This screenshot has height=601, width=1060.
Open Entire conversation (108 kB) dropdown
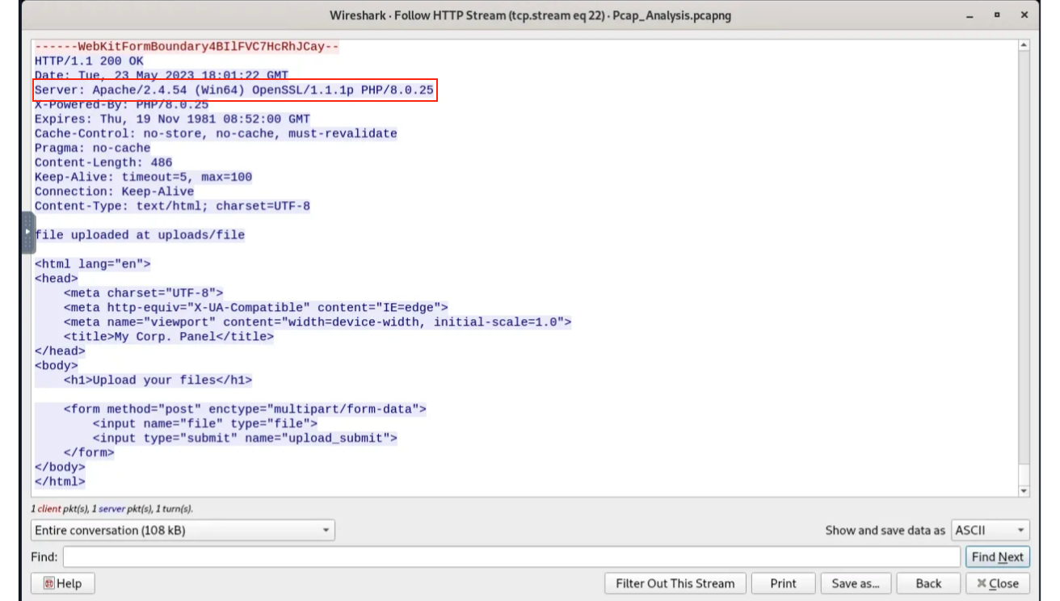coord(183,531)
